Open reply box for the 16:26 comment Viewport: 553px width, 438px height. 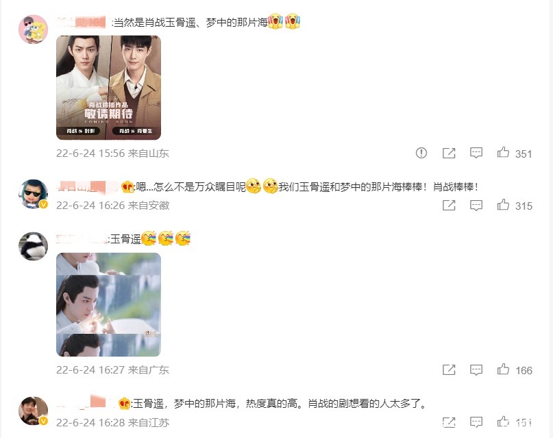pos(476,205)
